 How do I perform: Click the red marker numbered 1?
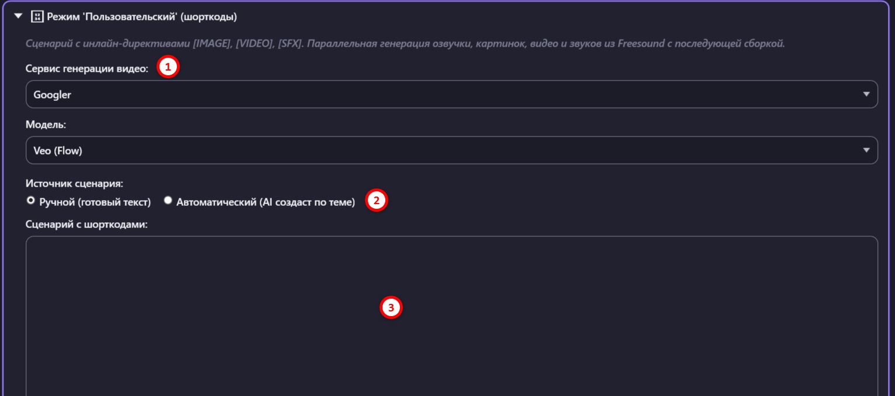[168, 67]
